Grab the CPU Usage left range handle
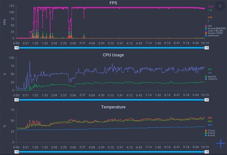 click(x=17, y=100)
